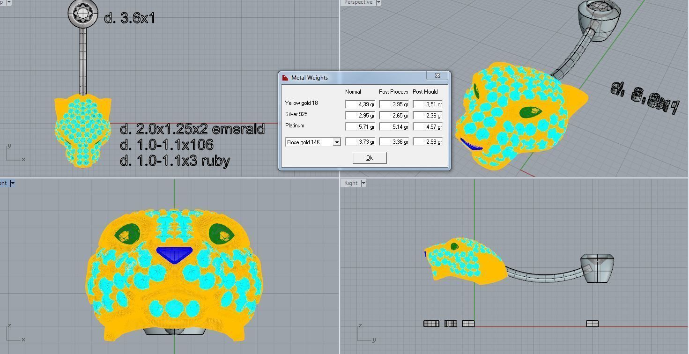Click the Right viewport title label

point(351,183)
